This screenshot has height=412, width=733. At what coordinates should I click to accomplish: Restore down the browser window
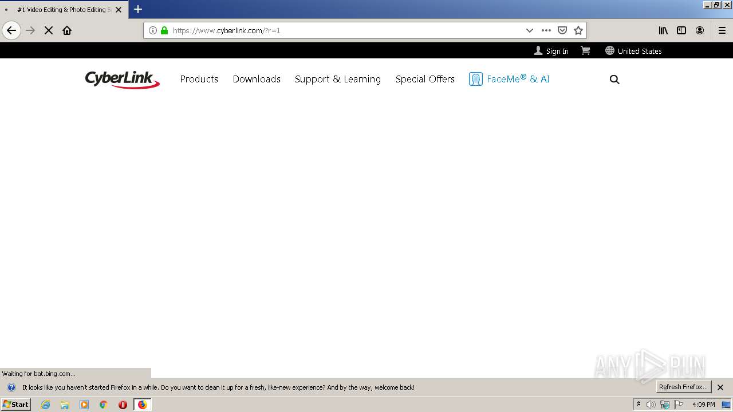[716, 5]
